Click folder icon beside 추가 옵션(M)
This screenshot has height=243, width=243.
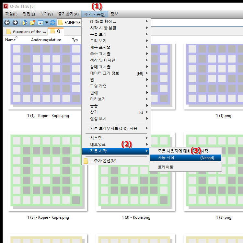point(86,161)
